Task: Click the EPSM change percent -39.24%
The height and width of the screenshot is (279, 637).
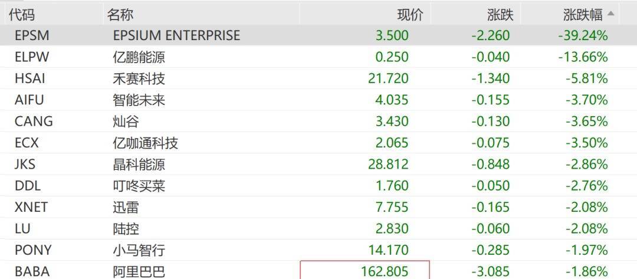Action: [583, 35]
